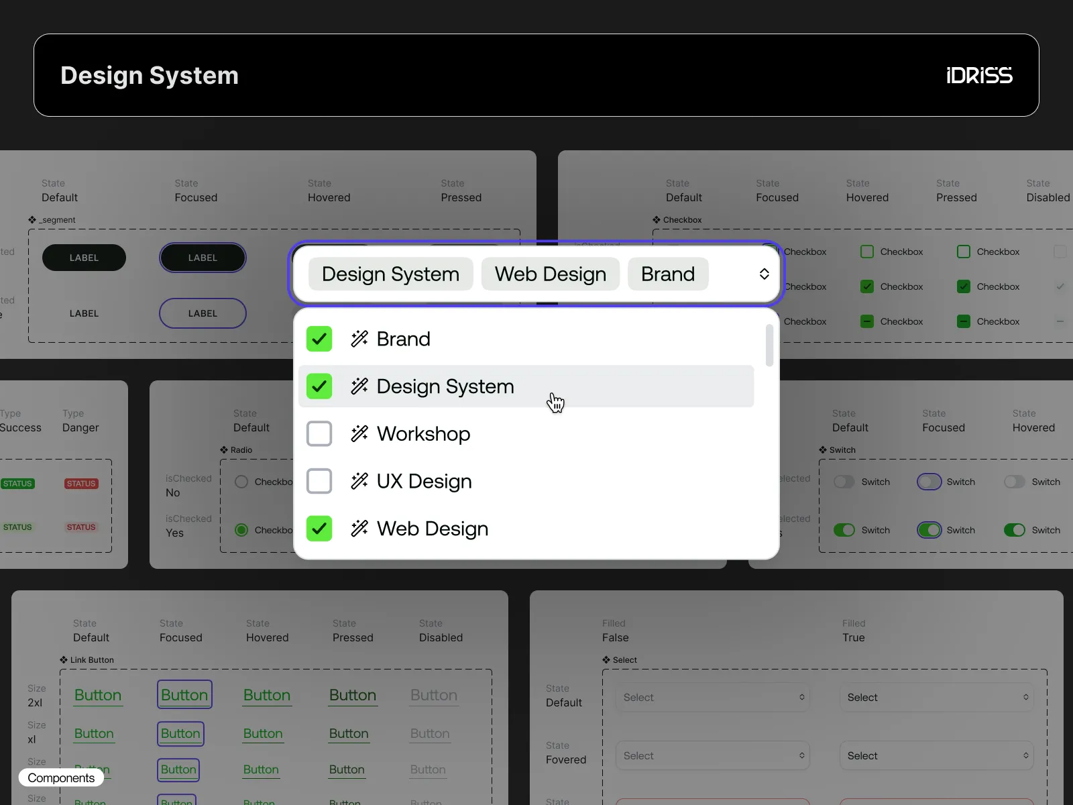Click the component icon beside Link Button label

click(64, 659)
